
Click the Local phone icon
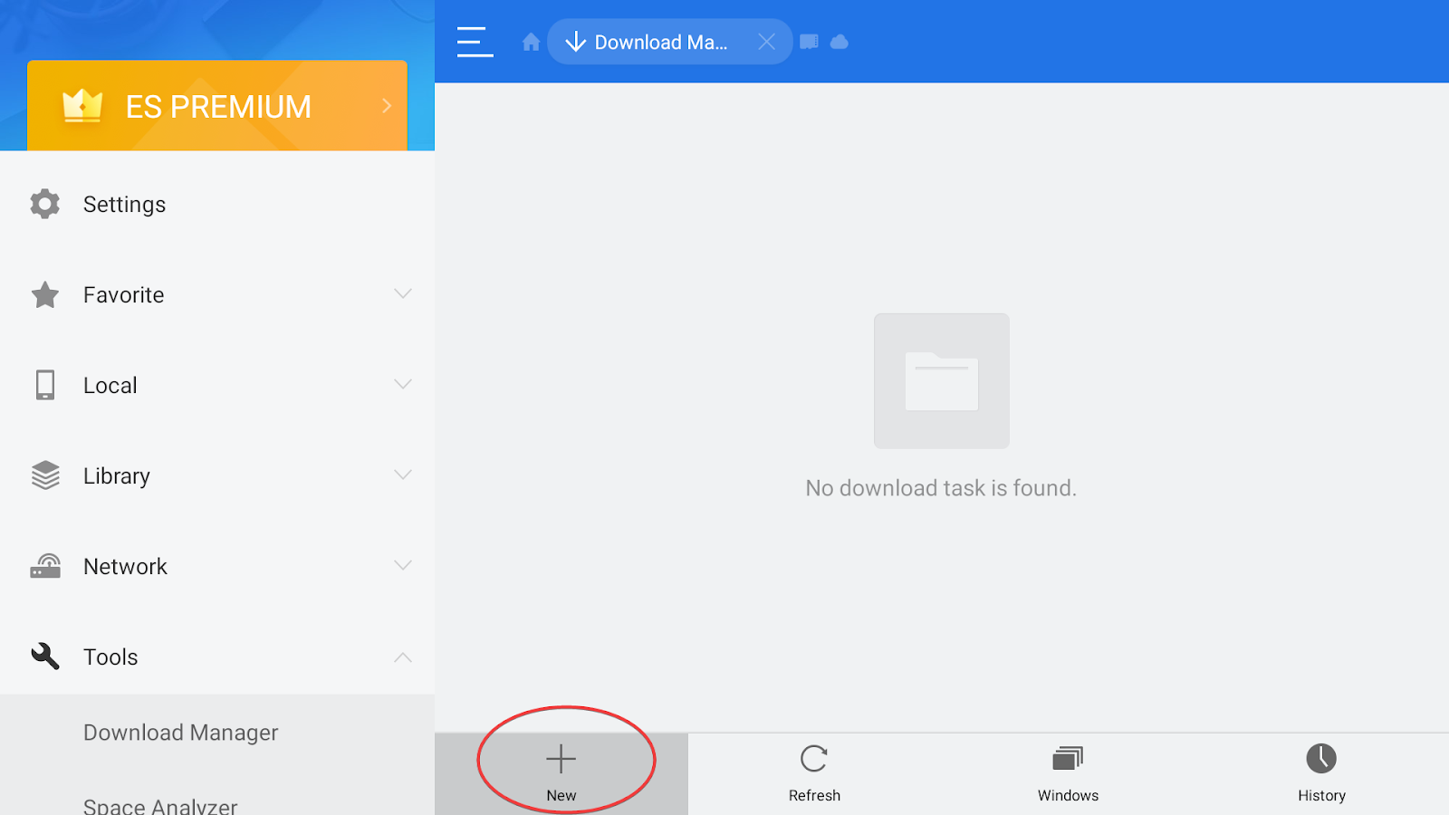click(44, 385)
